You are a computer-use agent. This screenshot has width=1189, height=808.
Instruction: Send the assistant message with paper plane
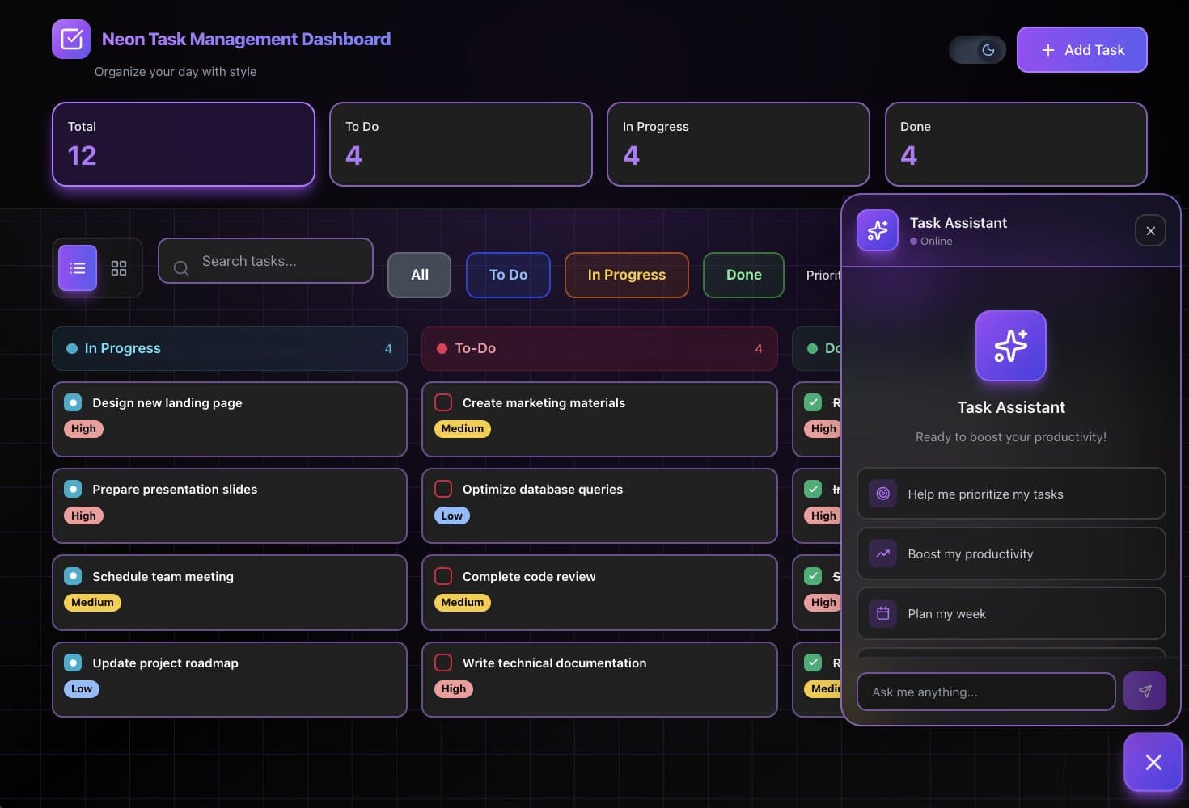(1145, 691)
